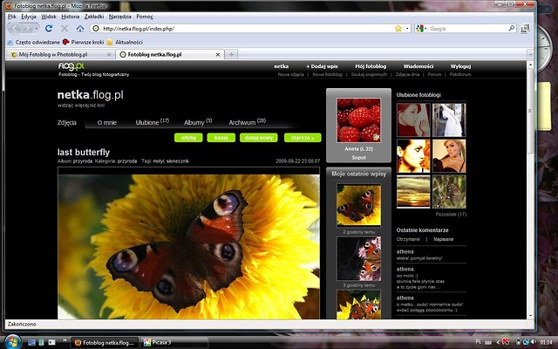The height and width of the screenshot is (349, 558).
Task: Click Pozostałe (17) link
Action: click(451, 215)
